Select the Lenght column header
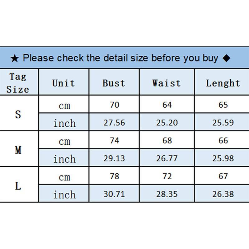This screenshot has height=249, width=249. click(223, 83)
